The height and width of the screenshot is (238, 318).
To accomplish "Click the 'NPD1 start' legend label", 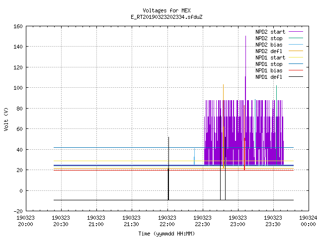I will click(270, 58).
